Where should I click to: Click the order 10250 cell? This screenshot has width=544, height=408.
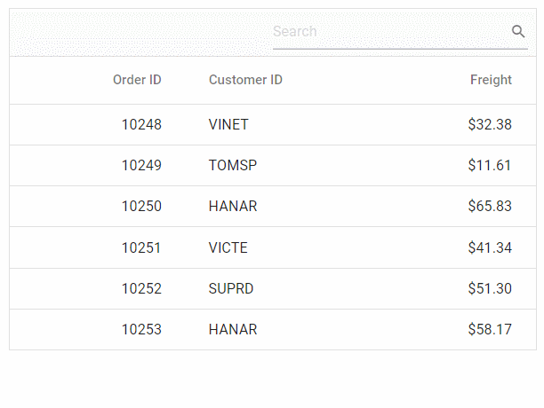141,207
